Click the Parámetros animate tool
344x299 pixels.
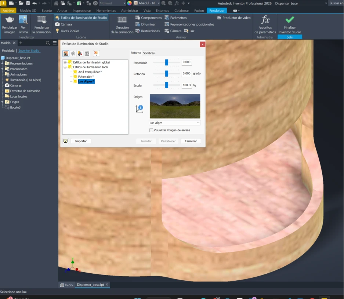pyautogui.click(x=175, y=18)
